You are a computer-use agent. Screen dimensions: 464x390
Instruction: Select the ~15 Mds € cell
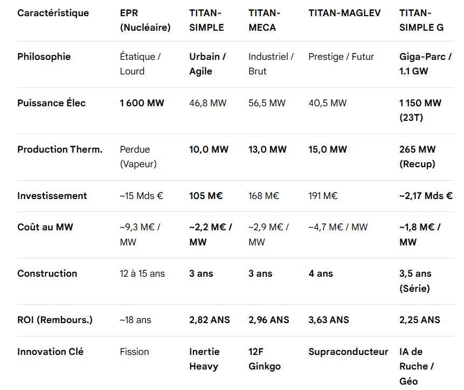[141, 196]
